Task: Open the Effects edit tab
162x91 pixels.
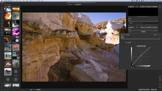Action: pyautogui.click(x=137, y=28)
